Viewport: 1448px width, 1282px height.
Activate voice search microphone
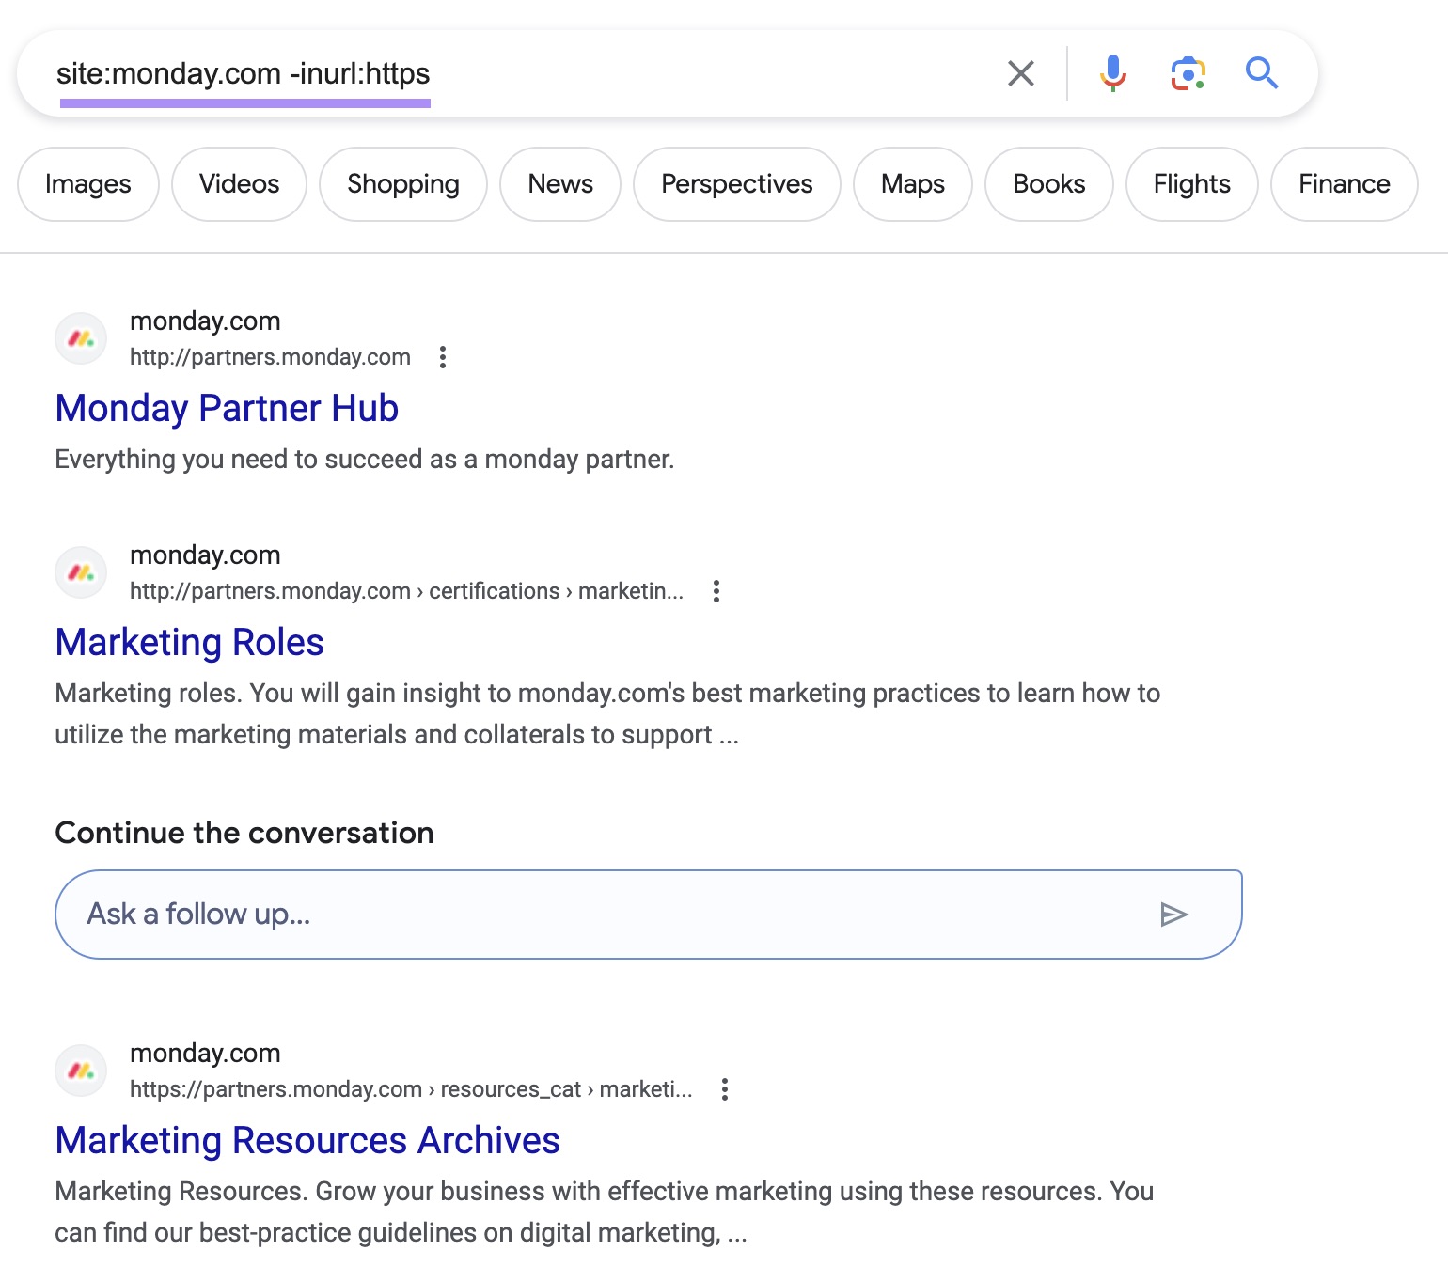coord(1112,71)
